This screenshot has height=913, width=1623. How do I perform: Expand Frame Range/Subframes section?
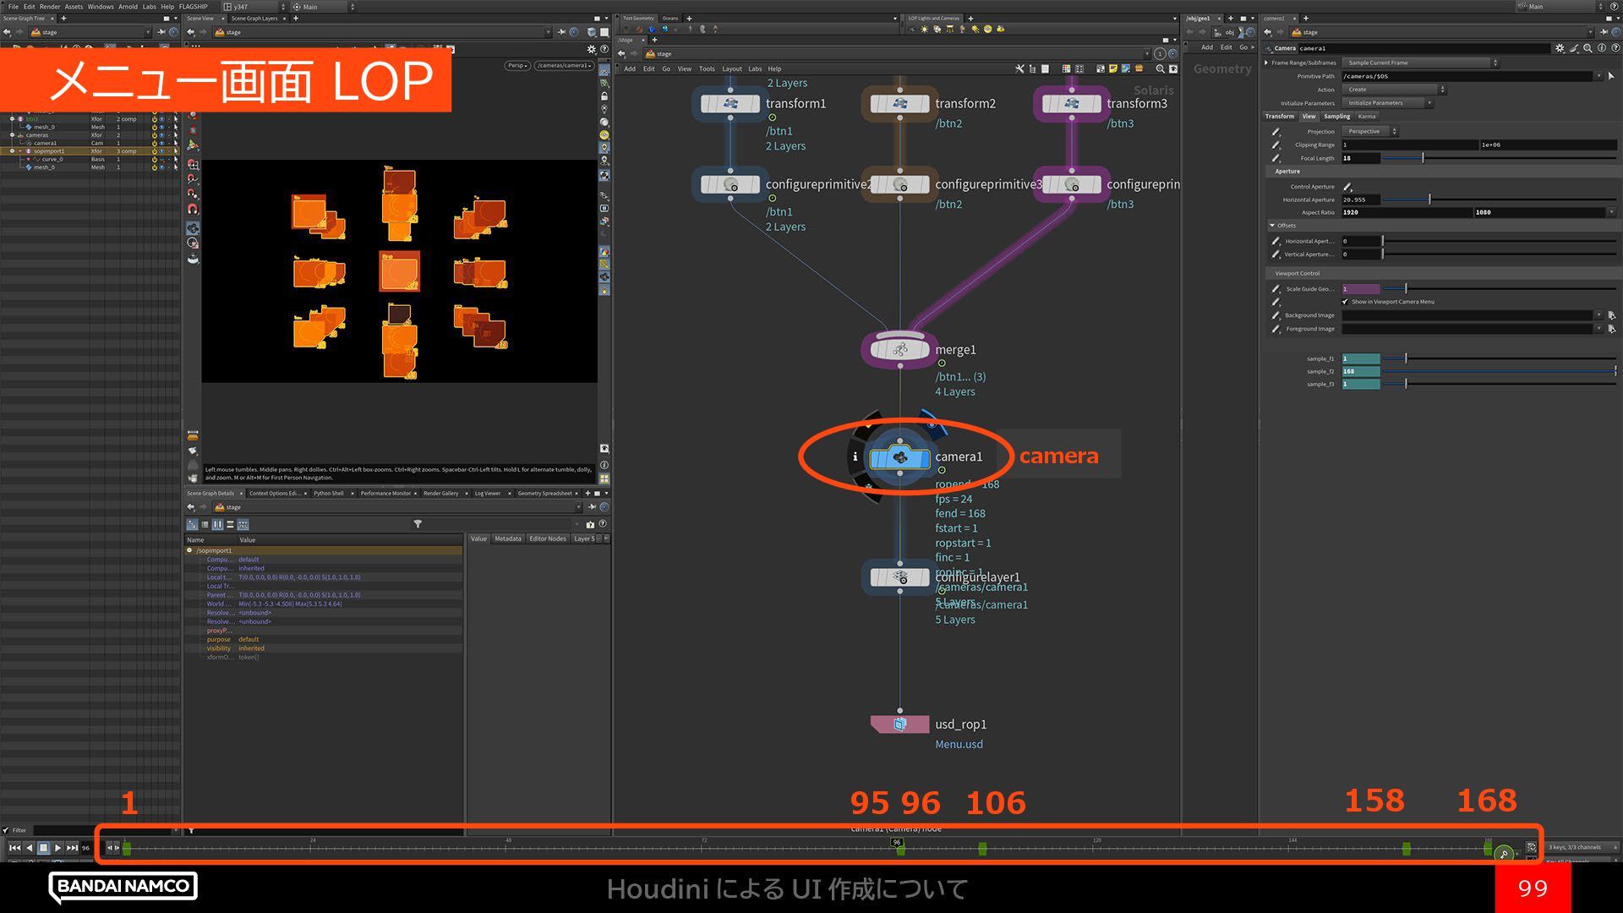(x=1266, y=63)
